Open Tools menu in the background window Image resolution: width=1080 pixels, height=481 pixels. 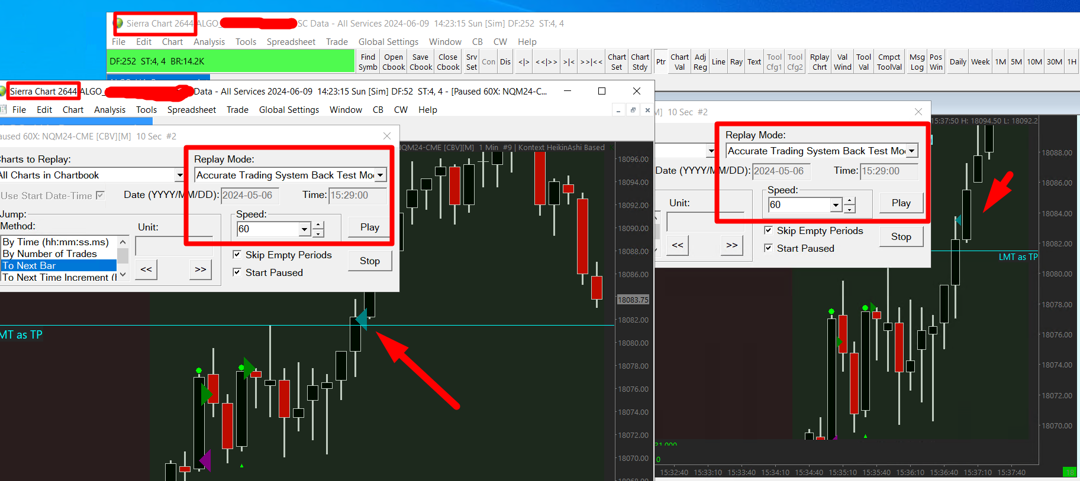click(x=246, y=42)
